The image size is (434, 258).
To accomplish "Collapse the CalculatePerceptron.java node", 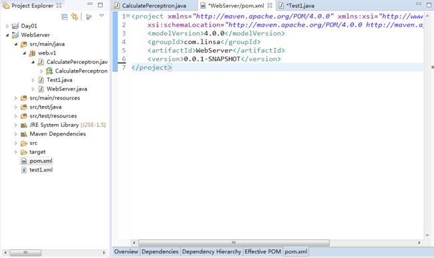I will pyautogui.click(x=33, y=62).
